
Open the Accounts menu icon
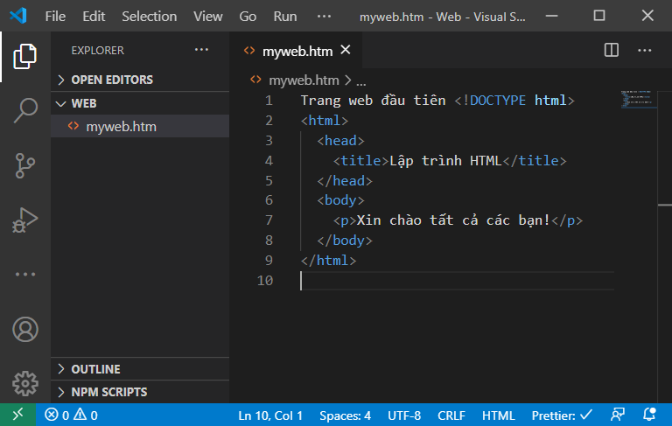[25, 329]
